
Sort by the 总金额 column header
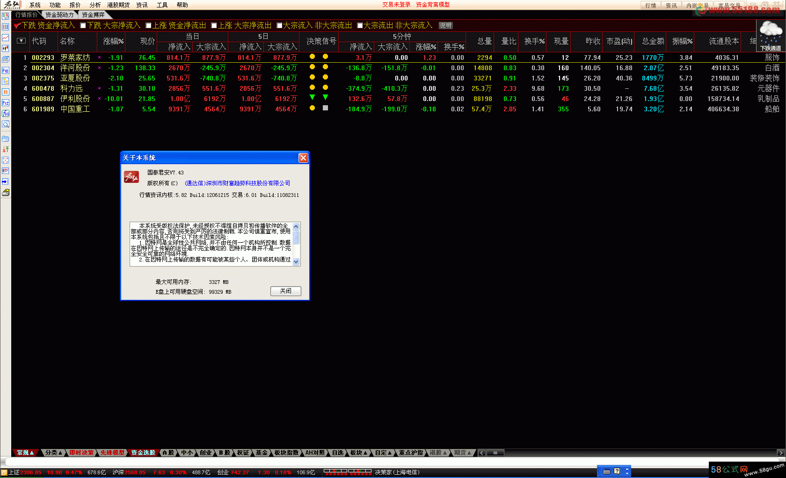pyautogui.click(x=653, y=41)
